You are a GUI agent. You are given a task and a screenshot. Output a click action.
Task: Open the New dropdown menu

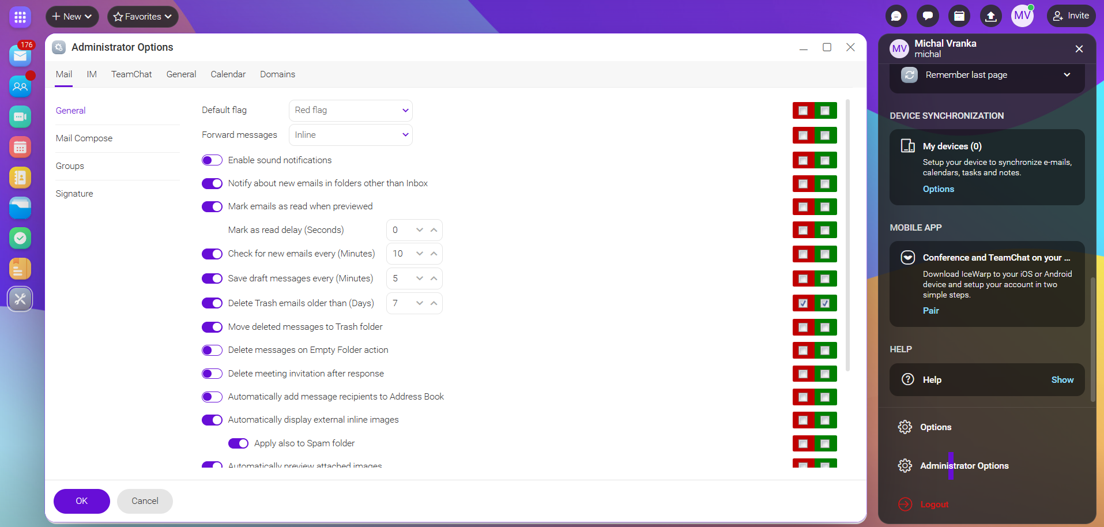[72, 17]
